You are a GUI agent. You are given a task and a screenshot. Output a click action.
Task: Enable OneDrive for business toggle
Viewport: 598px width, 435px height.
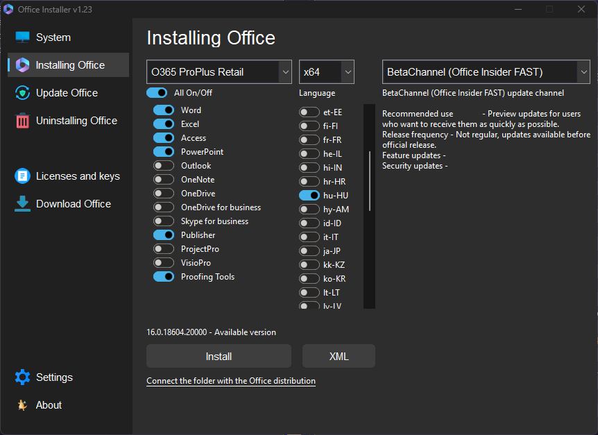164,207
